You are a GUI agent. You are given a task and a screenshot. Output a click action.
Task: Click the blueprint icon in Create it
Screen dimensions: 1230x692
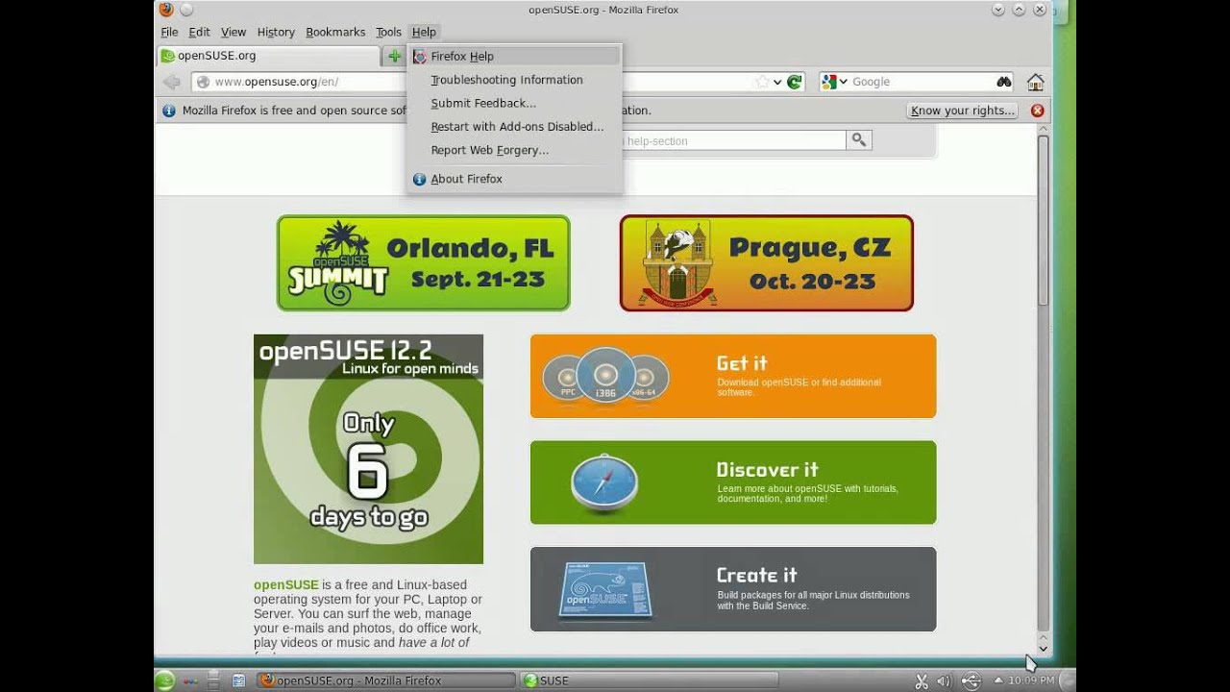pos(606,589)
